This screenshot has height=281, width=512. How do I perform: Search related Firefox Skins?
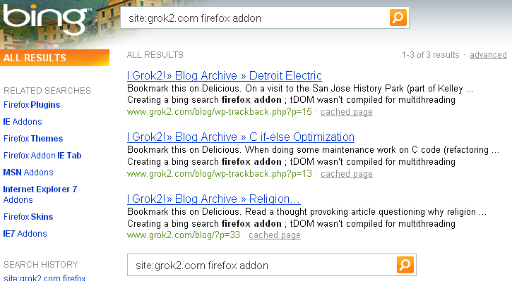[x=28, y=217]
